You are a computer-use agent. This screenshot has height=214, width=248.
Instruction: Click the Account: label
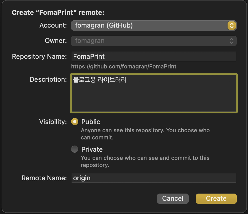click(x=53, y=25)
